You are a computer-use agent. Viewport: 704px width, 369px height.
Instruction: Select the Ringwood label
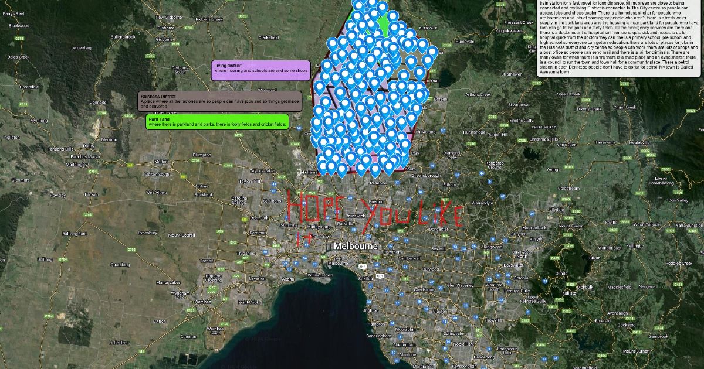pos(492,247)
